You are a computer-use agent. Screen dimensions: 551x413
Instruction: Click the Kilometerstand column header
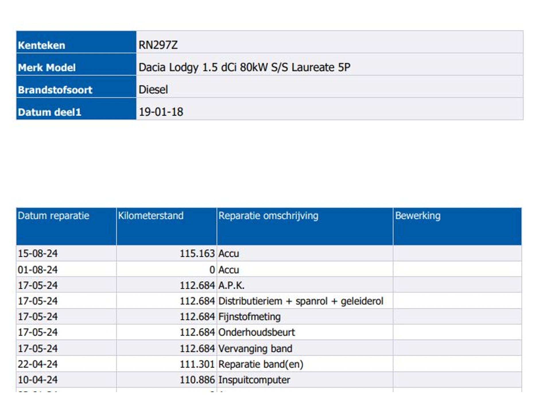click(x=166, y=226)
